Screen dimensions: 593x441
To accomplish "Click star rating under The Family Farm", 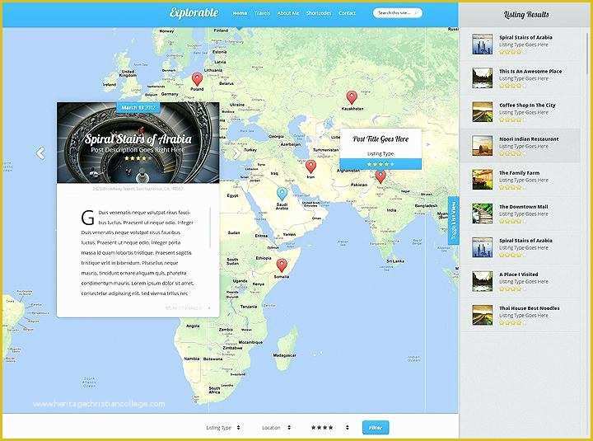I will tap(511, 187).
